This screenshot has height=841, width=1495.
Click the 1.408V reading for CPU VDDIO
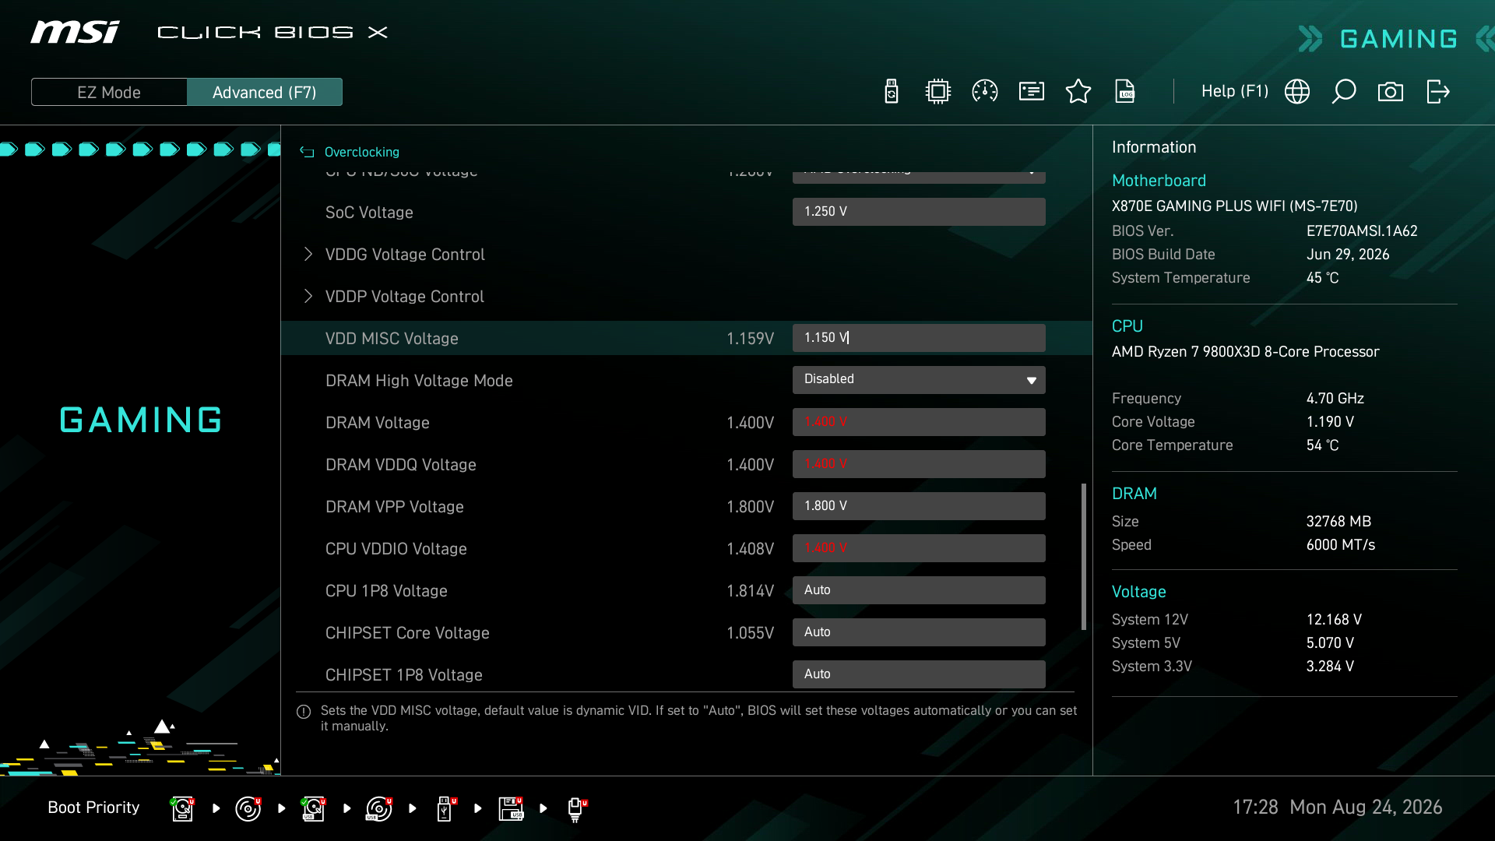(750, 549)
